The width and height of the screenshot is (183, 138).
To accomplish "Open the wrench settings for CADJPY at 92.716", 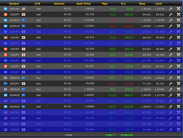I will [170, 14].
